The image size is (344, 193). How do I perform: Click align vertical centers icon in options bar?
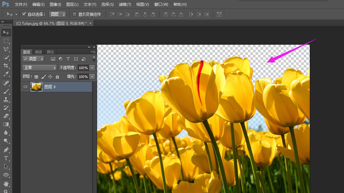120,14
